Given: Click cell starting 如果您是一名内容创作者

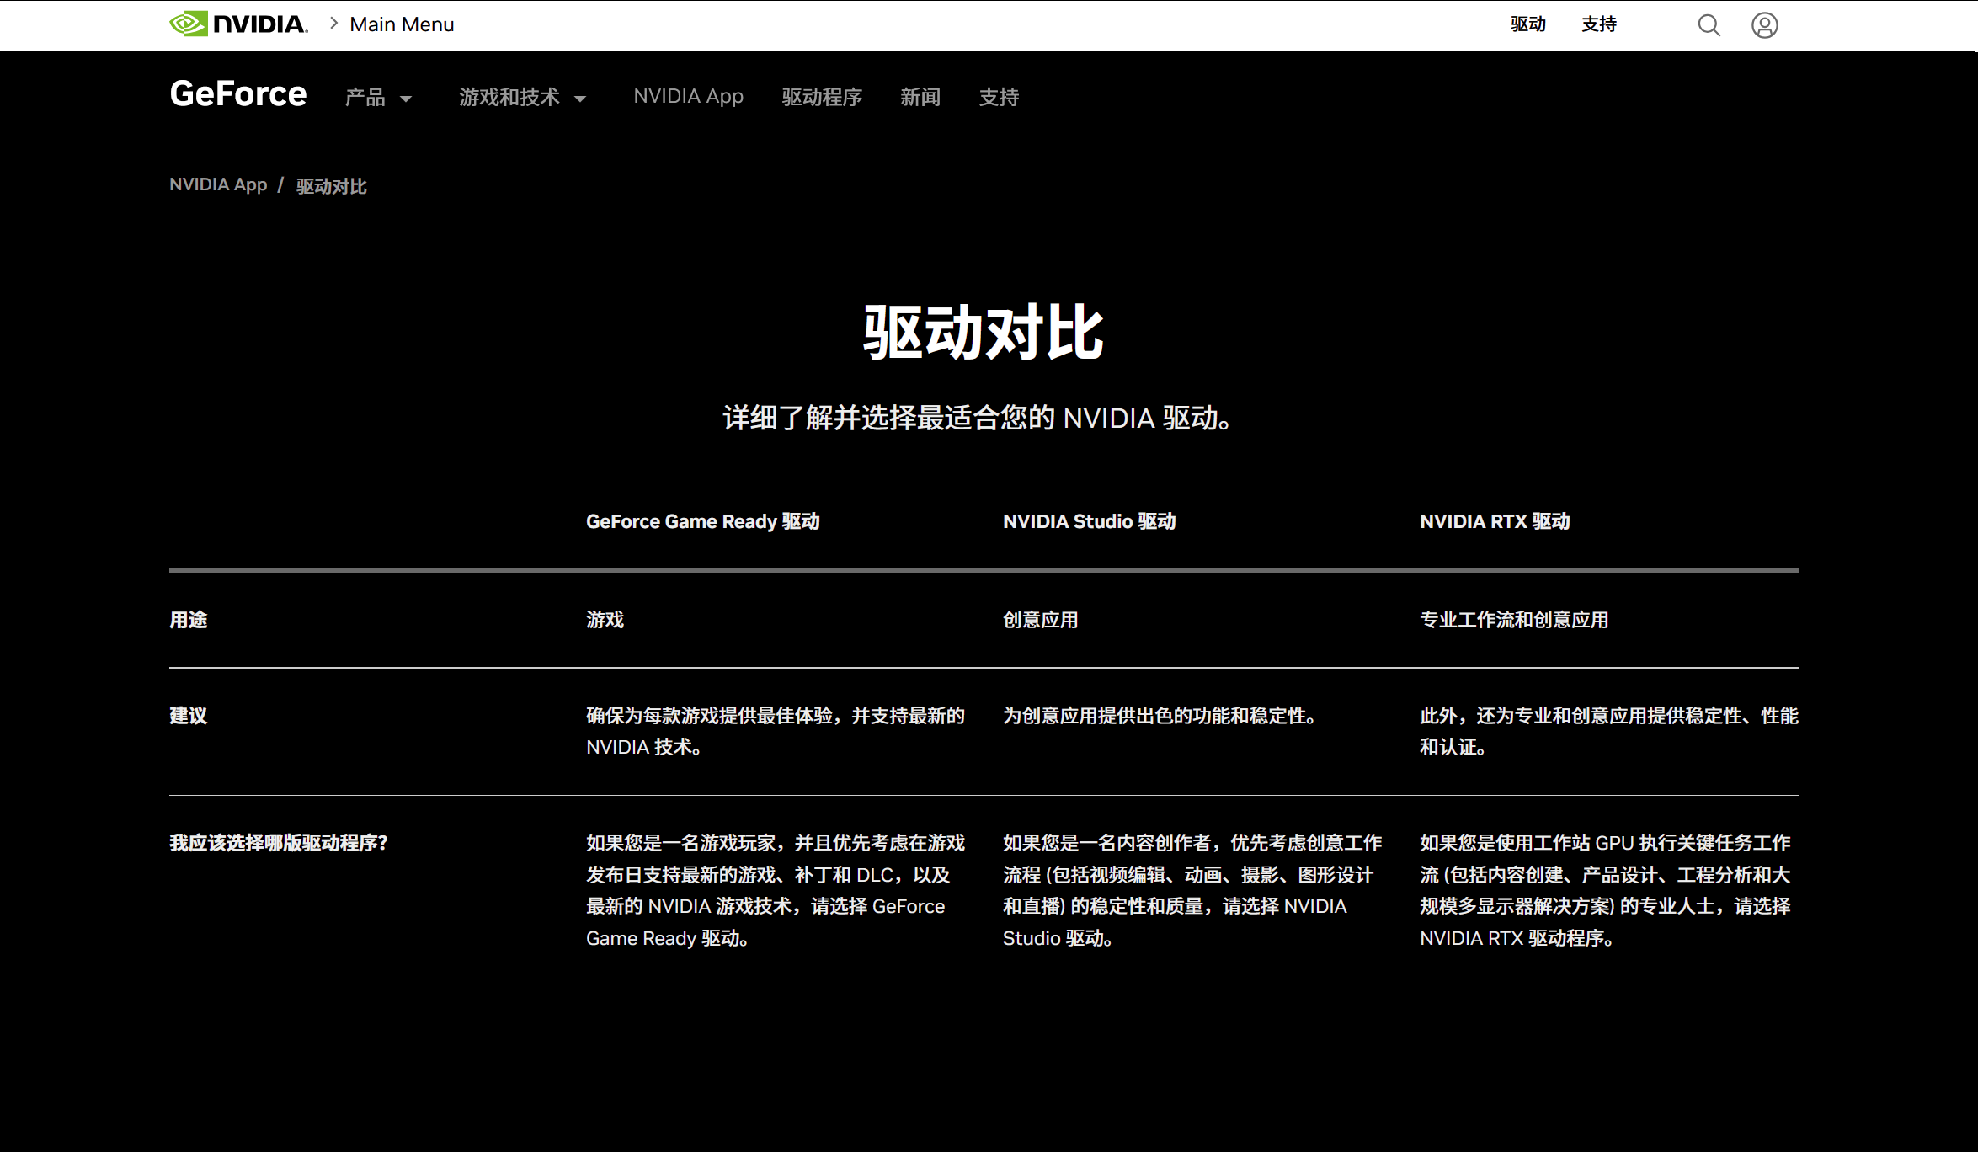Looking at the screenshot, I should [x=1192, y=891].
